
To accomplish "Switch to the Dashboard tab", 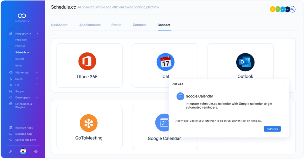I will [x=59, y=25].
